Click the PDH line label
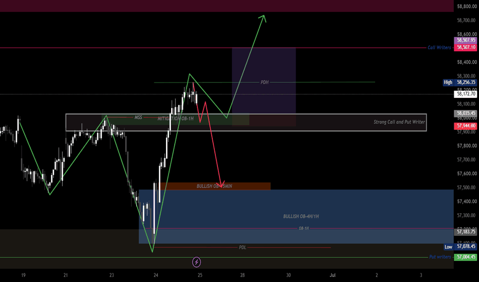 click(x=265, y=83)
